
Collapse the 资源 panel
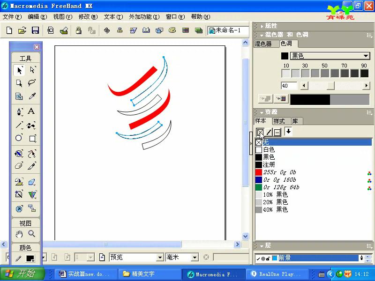262,112
